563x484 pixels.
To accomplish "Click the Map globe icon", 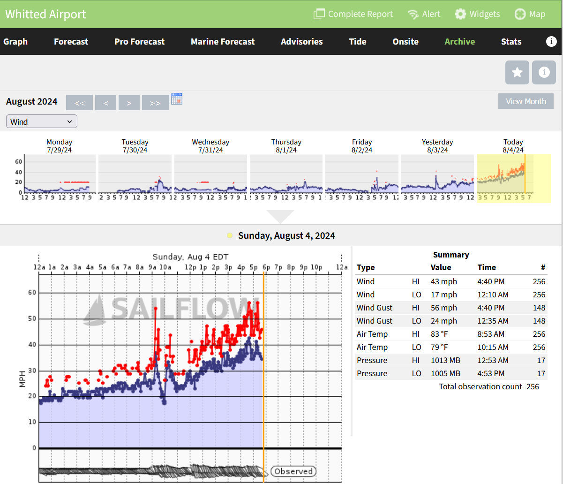I will pos(520,14).
